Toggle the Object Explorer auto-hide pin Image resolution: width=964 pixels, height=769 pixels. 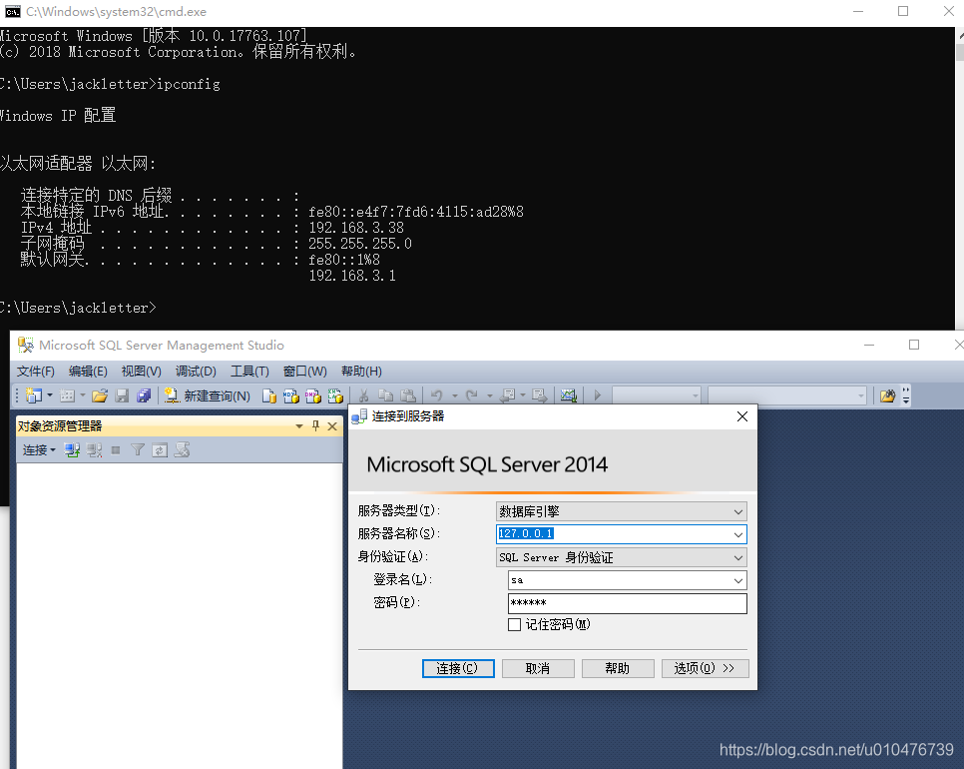pos(316,425)
